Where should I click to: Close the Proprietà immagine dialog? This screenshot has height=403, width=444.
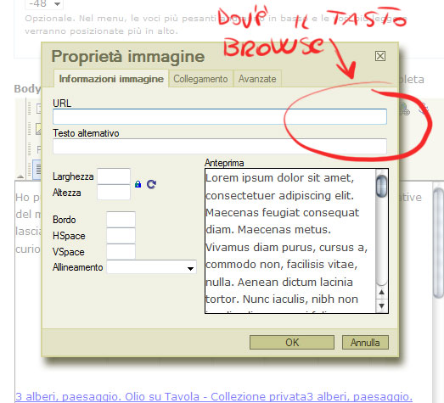click(x=380, y=56)
